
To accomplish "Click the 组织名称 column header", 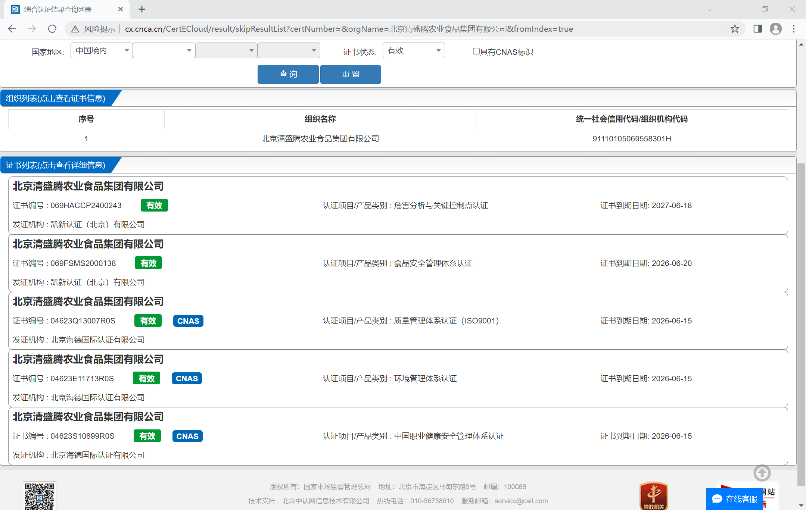I will pos(320,119).
